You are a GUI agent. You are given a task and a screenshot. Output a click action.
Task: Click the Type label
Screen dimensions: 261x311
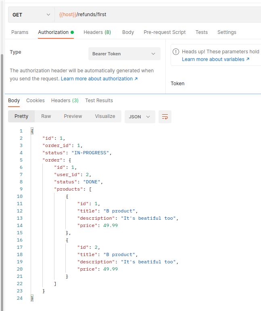point(15,52)
